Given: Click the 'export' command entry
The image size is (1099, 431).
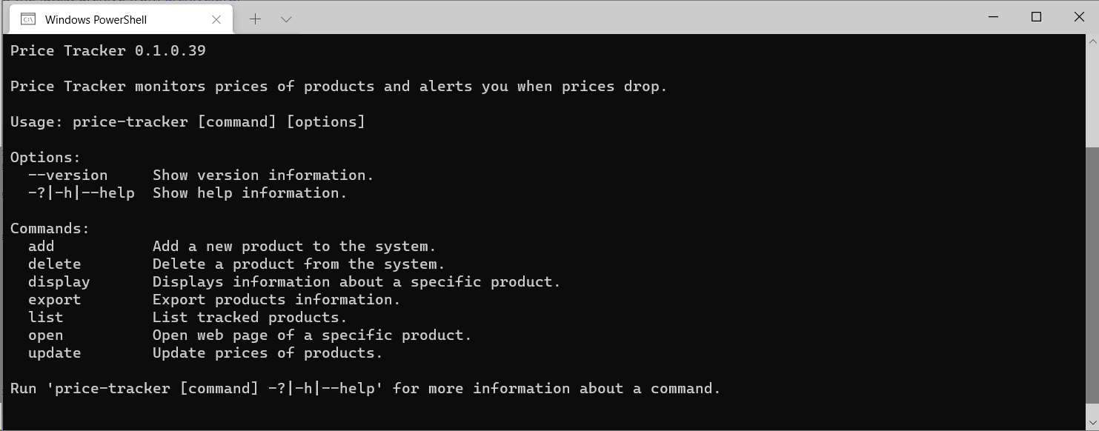Looking at the screenshot, I should coord(55,299).
